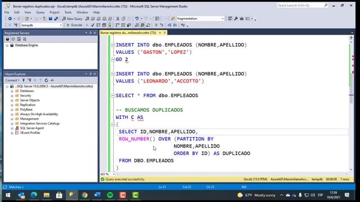Open Chrome from the taskbar
The height and width of the screenshot is (202, 360).
tap(84, 195)
